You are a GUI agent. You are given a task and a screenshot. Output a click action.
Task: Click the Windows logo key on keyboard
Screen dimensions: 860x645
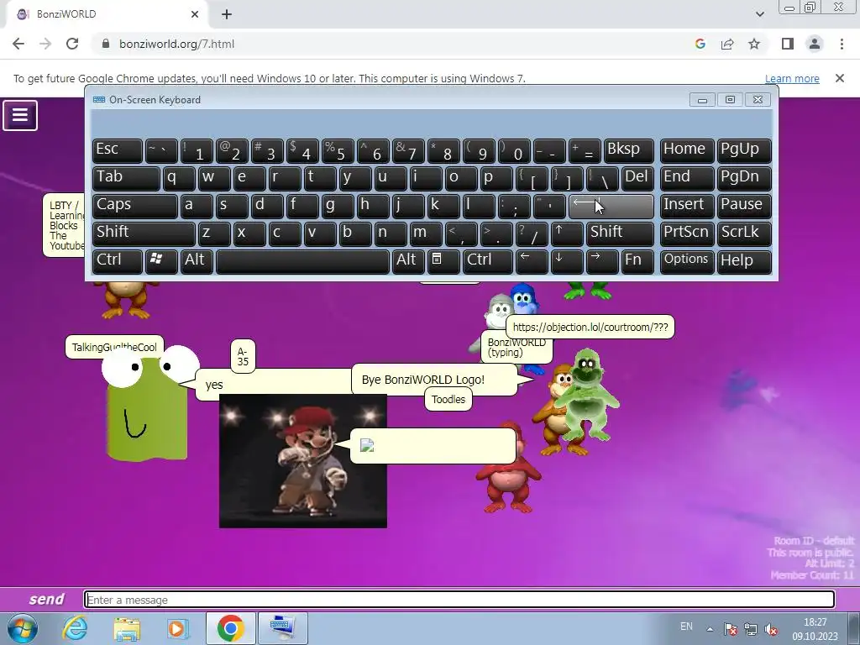(x=160, y=260)
